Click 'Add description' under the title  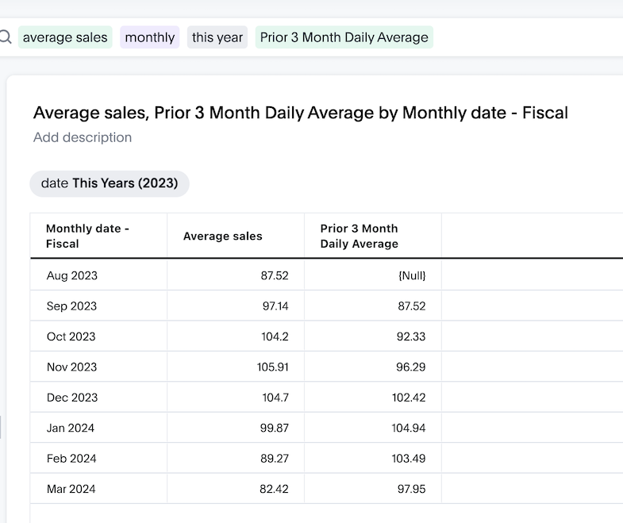point(83,137)
